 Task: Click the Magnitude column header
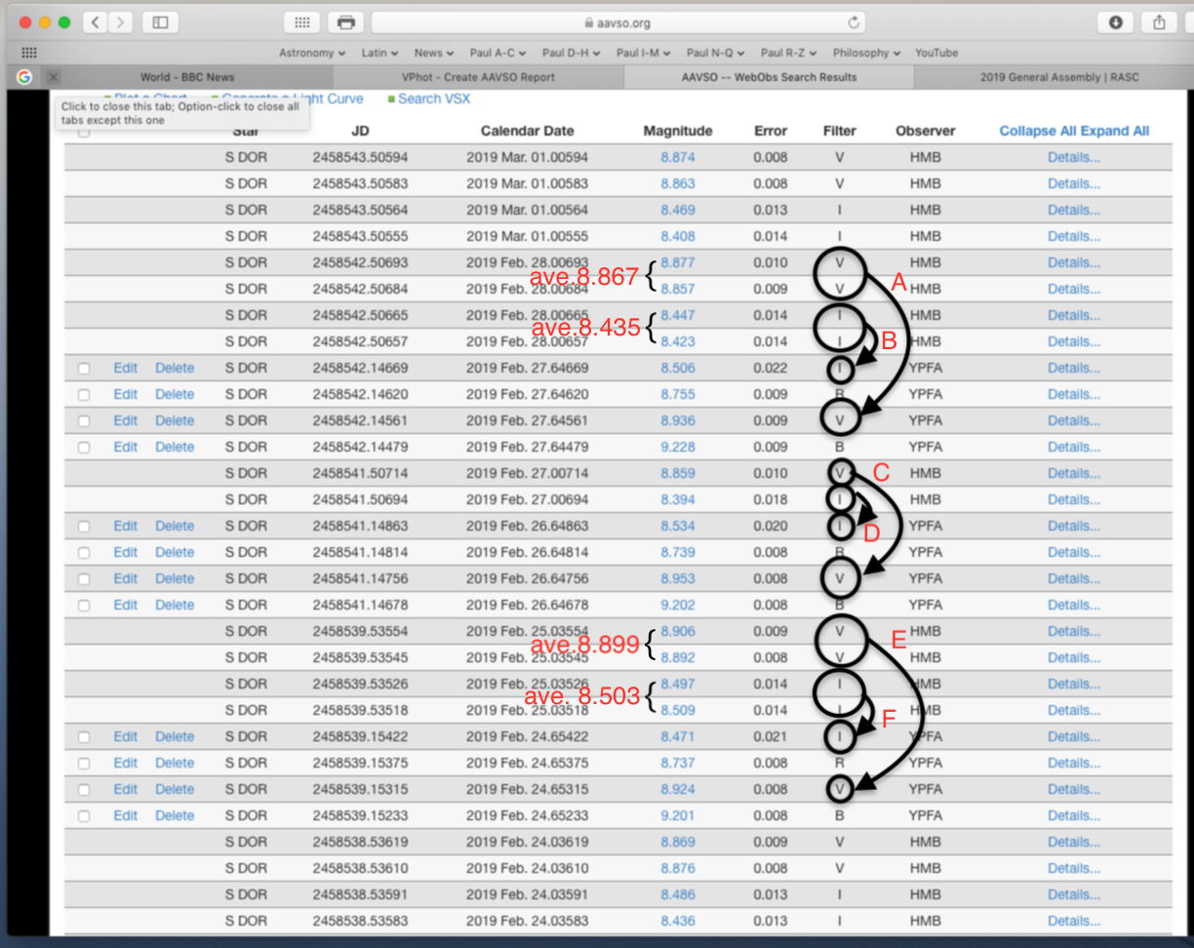[678, 131]
